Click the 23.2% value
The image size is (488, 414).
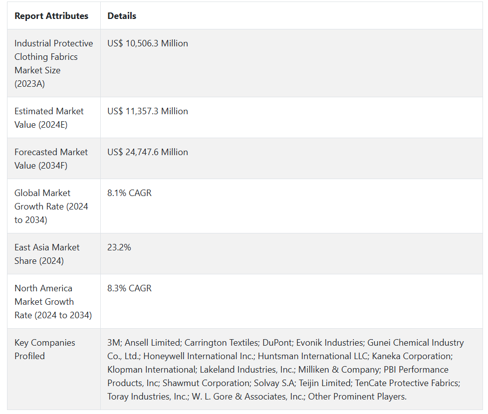pos(119,247)
